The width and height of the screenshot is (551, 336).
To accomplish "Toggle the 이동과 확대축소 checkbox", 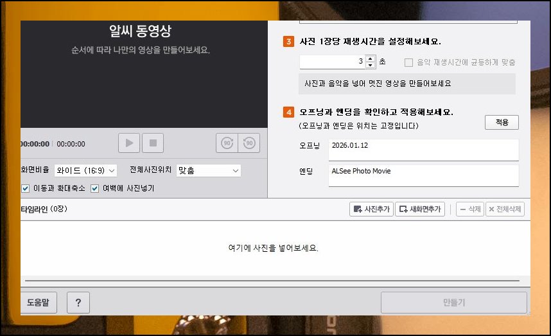I will (x=25, y=188).
